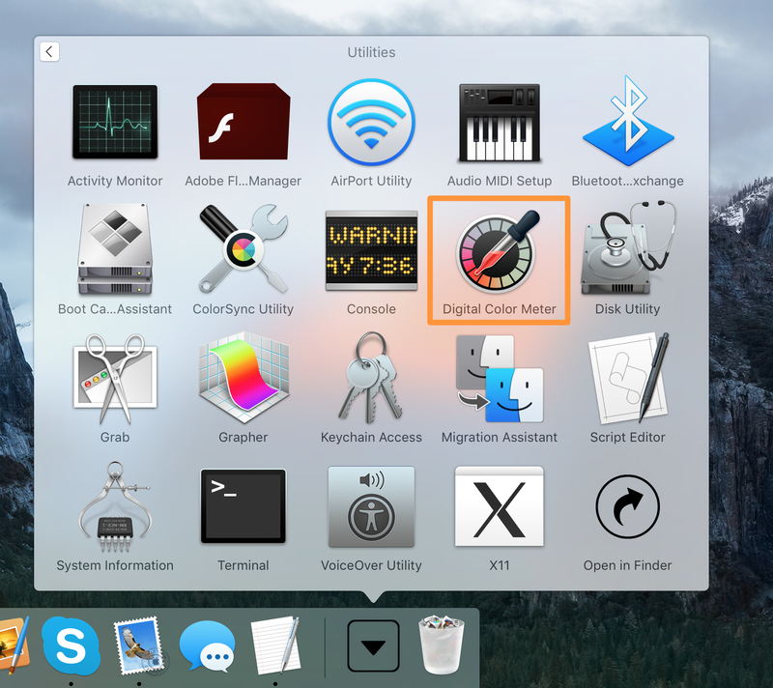Click the 'Grapher' label
Image resolution: width=773 pixels, height=688 pixels.
[x=243, y=437]
